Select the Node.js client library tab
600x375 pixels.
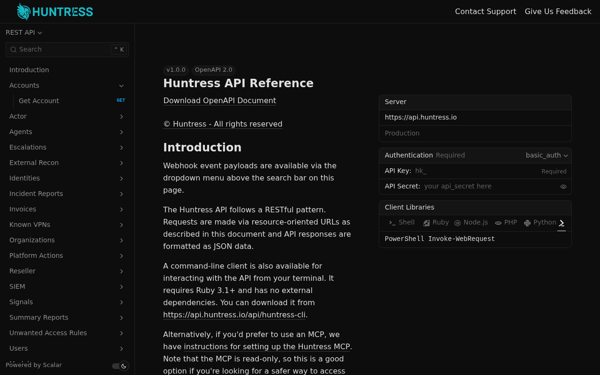pos(471,223)
